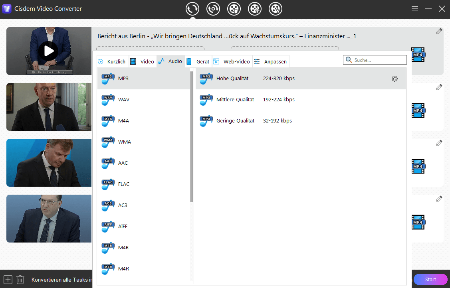Switch to the Video tab

tap(143, 61)
